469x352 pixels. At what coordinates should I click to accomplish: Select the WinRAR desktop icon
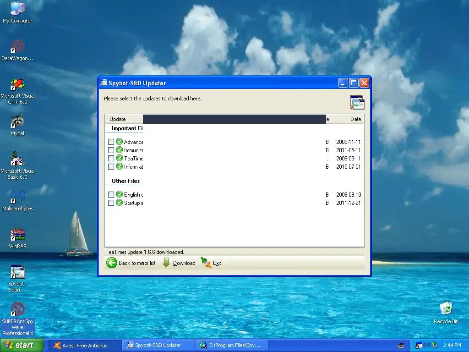click(x=17, y=238)
